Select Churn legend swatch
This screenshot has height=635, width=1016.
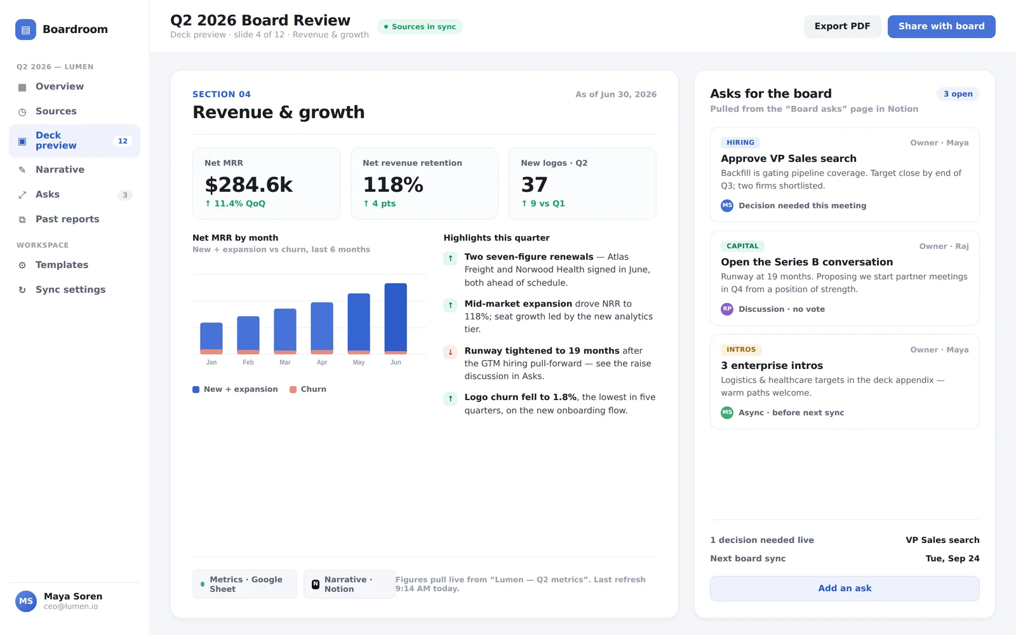pos(293,390)
